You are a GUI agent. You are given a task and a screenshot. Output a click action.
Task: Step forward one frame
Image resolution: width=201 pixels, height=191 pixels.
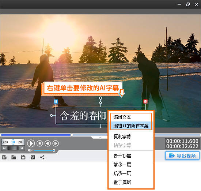pos(56,143)
